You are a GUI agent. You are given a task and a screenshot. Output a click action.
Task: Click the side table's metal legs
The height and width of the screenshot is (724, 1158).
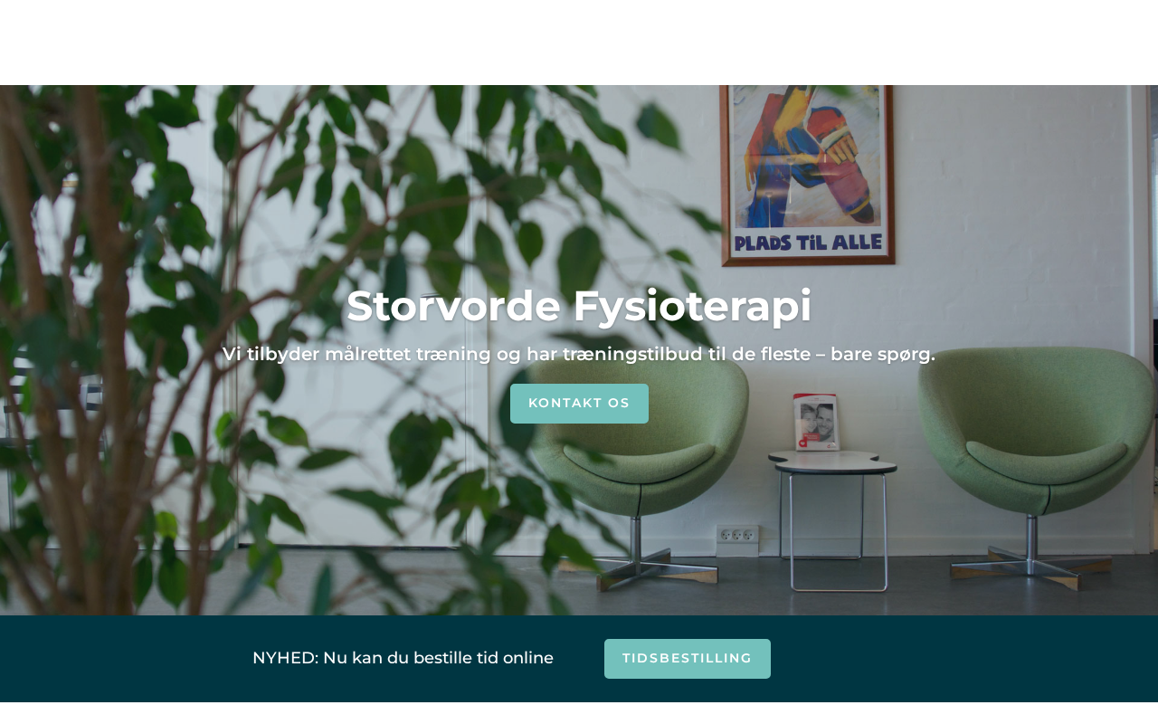point(838,532)
